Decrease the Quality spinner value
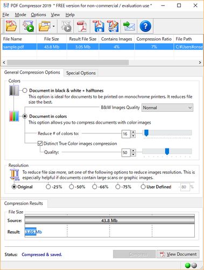Screen dimensions: 204x270 point(133,154)
